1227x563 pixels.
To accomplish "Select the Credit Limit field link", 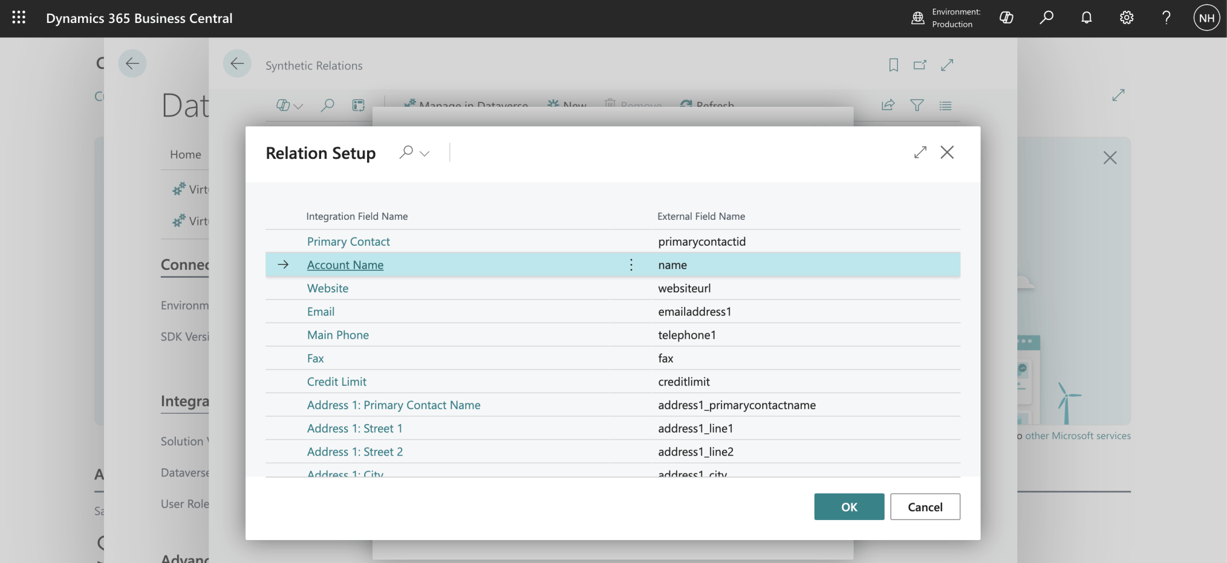I will click(x=337, y=382).
